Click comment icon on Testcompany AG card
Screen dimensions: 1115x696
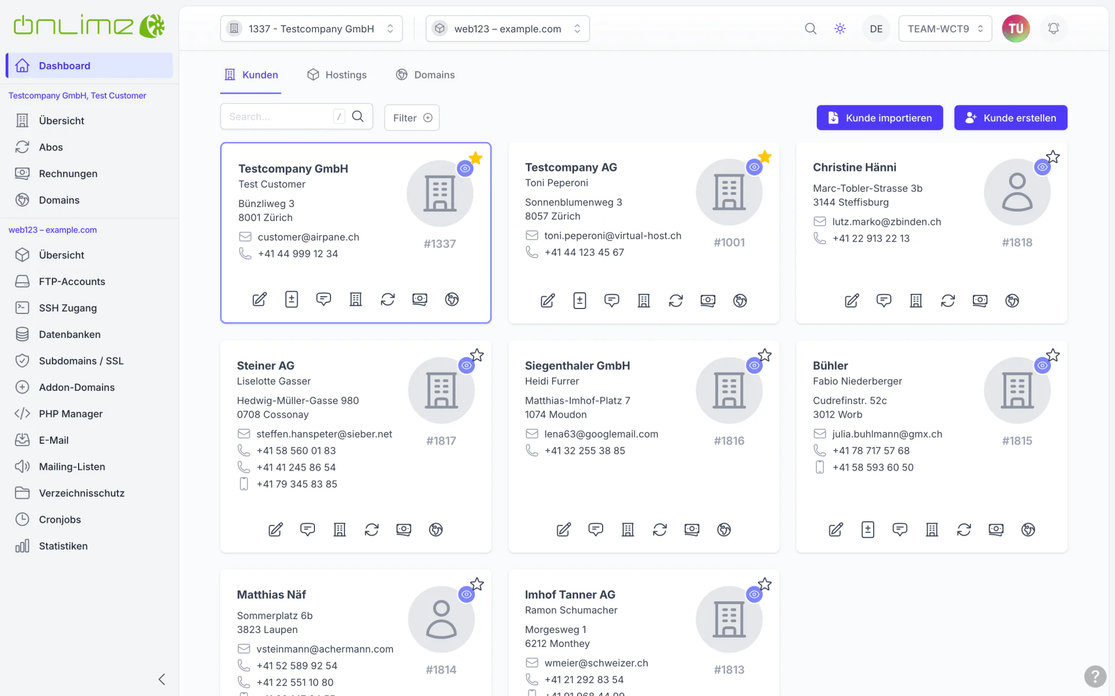point(612,301)
